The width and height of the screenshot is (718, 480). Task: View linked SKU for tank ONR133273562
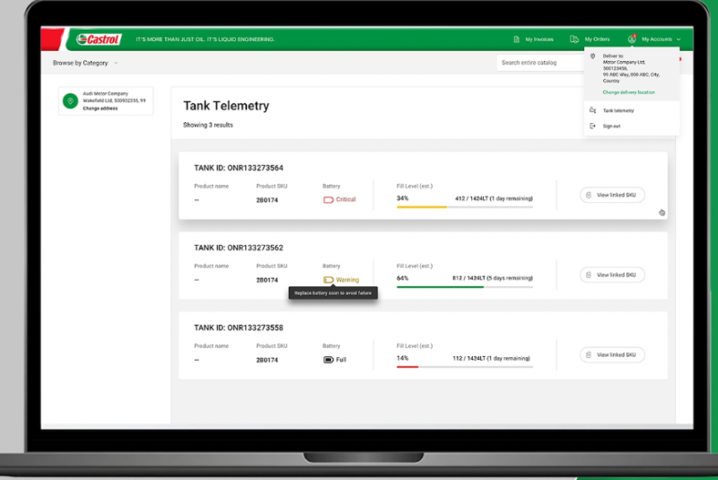click(612, 275)
